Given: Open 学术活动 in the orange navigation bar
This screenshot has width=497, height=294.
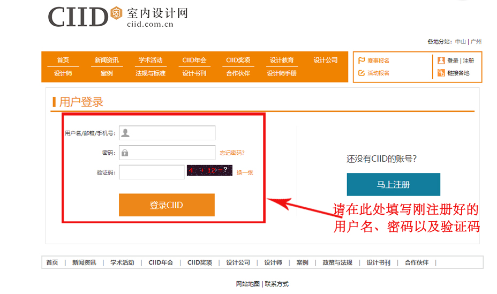Looking at the screenshot, I should coord(150,60).
